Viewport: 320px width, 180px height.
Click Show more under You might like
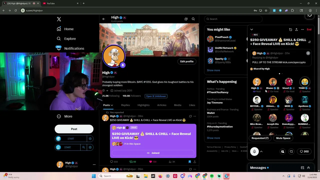tap(213, 70)
